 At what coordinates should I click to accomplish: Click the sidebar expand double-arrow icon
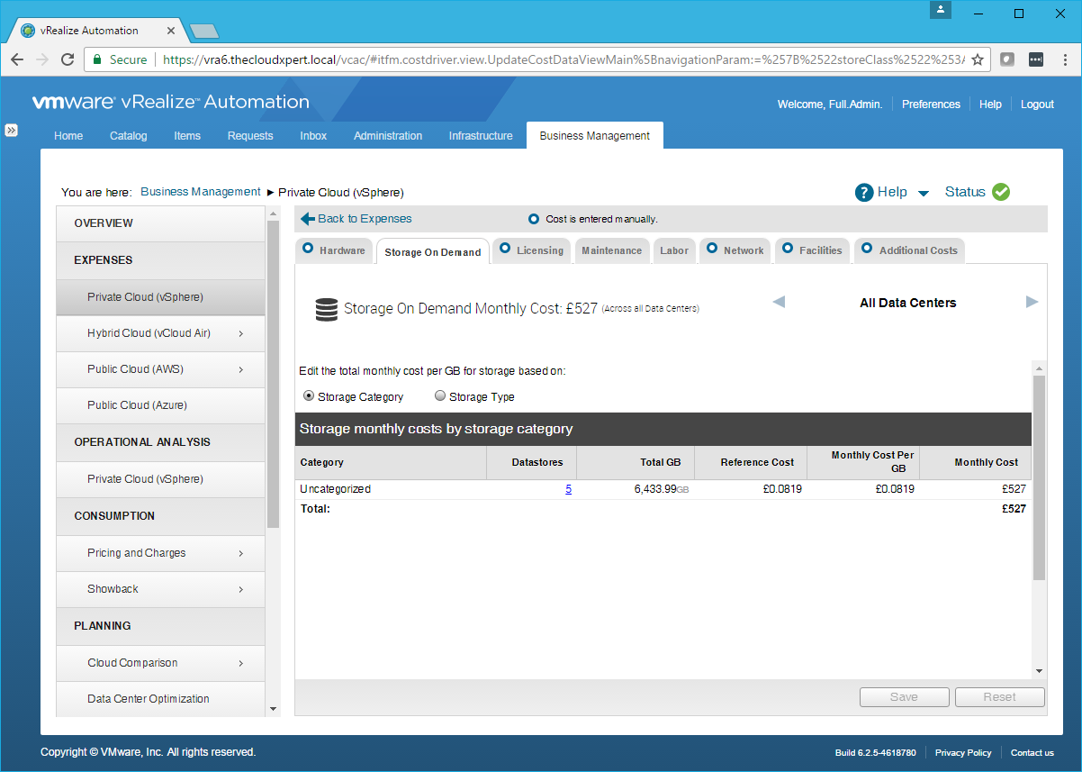point(12,130)
